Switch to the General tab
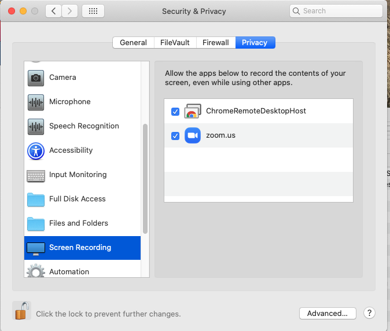 [x=133, y=42]
